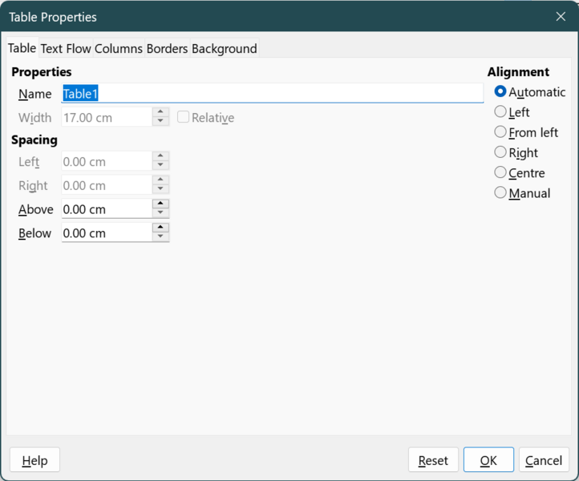Image resolution: width=579 pixels, height=481 pixels.
Task: Close the Table Properties dialog
Action: coord(561,17)
